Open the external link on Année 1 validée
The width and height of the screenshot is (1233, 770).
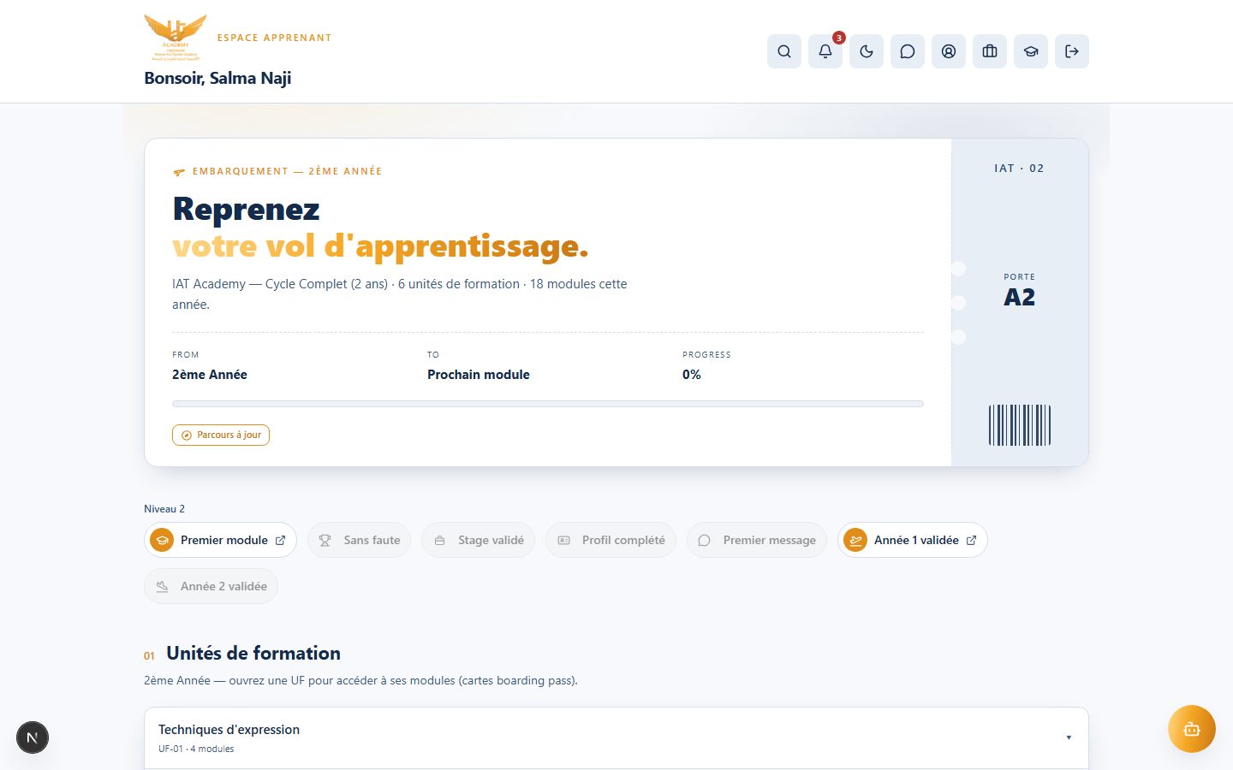(x=971, y=541)
